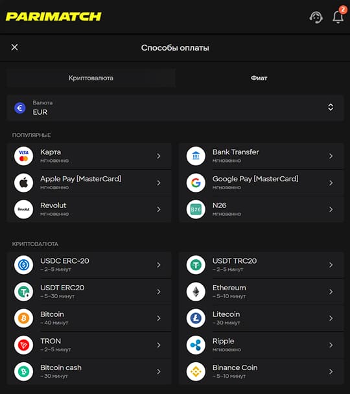Switch to the Фиат tab
This screenshot has width=350, height=394.
coord(259,78)
